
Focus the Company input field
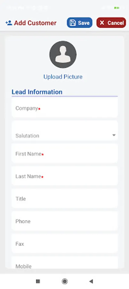[x=64, y=108]
